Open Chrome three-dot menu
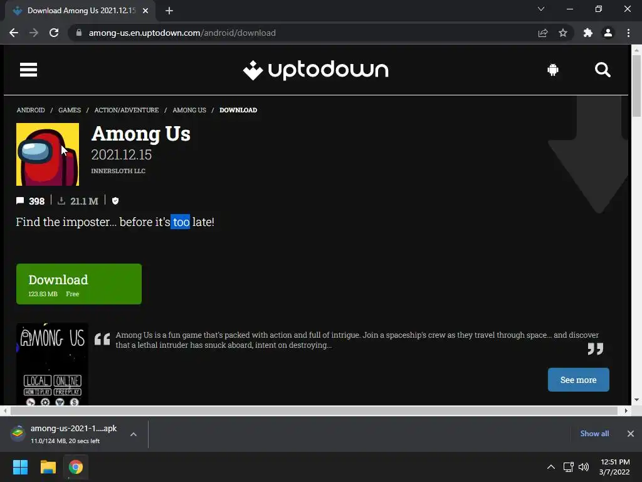 [628, 33]
